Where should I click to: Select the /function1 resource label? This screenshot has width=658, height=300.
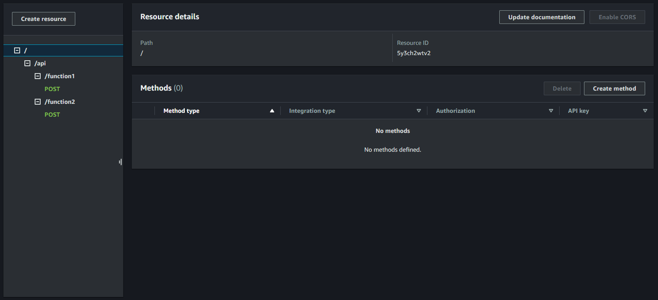tap(60, 76)
